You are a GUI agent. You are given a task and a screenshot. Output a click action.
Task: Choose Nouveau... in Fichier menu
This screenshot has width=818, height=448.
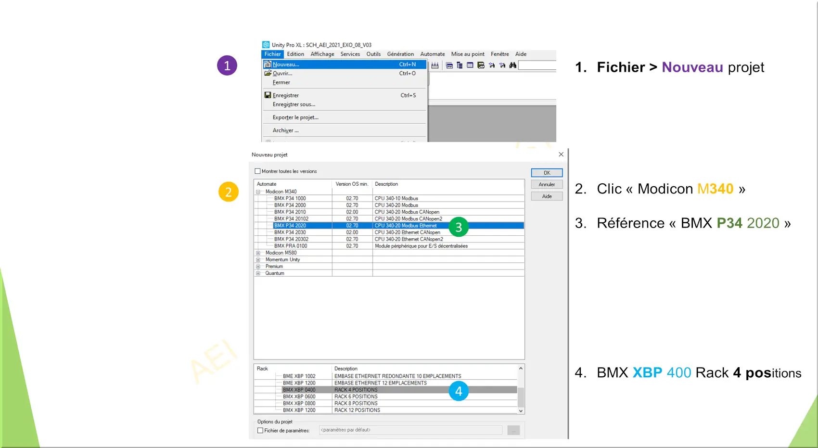(x=345, y=64)
